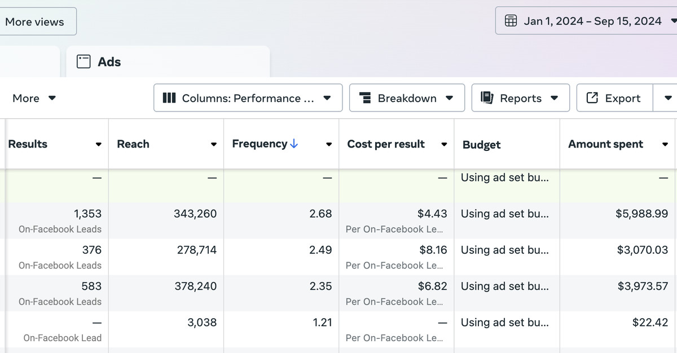Click the $3,973.57 amount spent cell
The height and width of the screenshot is (353, 677).
[x=643, y=286]
